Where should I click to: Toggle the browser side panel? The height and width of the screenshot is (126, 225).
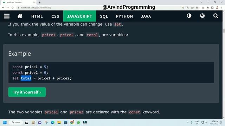pyautogui.click(x=212, y=8)
